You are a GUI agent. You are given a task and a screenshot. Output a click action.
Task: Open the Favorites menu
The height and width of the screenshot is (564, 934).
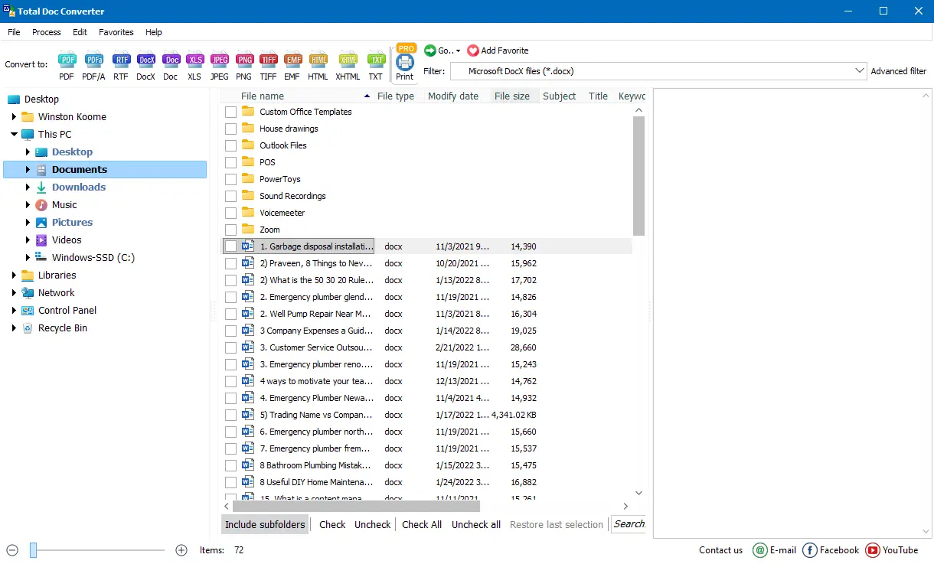click(116, 32)
